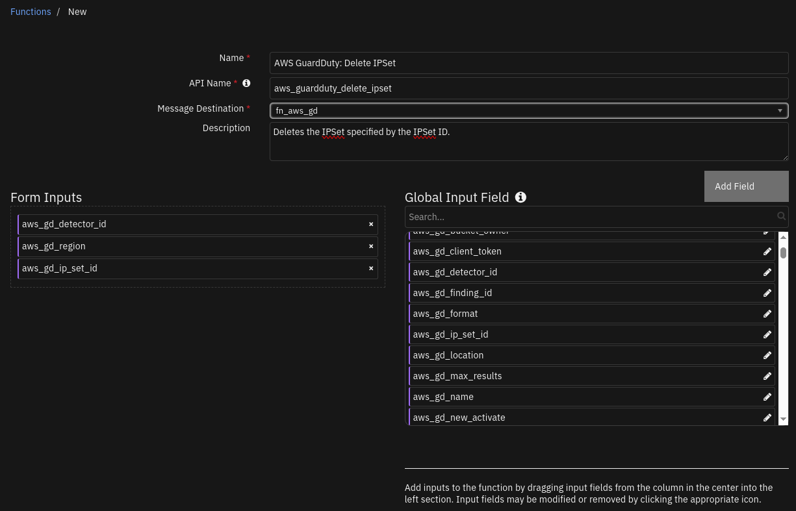
Task: Select aws_gd_region in Form Inputs
Action: tap(198, 246)
